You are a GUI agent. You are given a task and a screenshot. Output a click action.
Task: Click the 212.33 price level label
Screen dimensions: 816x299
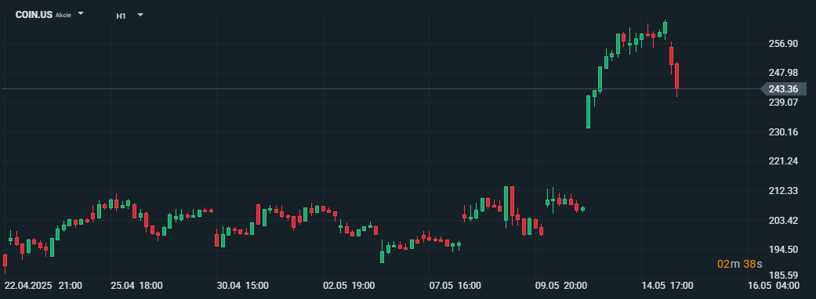coord(783,191)
